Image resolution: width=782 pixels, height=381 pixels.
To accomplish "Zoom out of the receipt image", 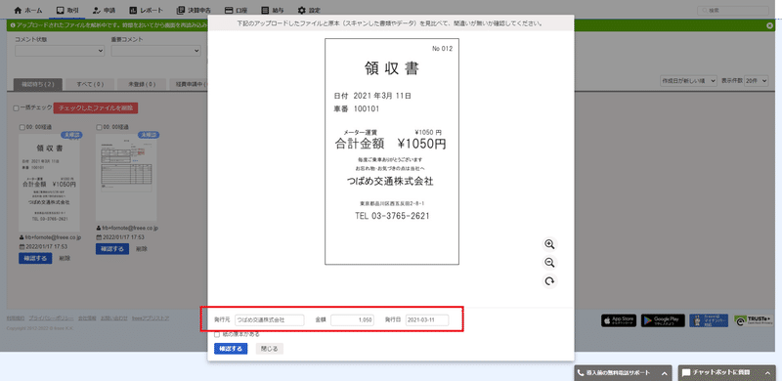I will point(549,263).
